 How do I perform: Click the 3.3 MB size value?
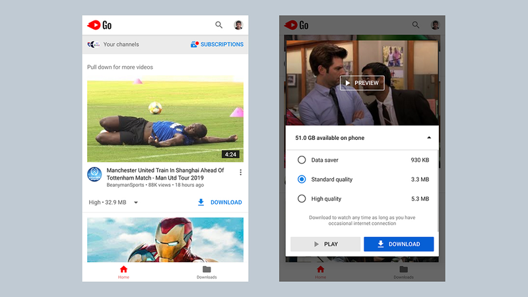click(420, 179)
